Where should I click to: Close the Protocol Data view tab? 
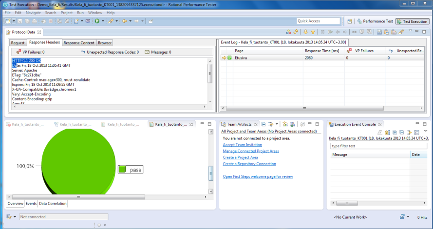point(39,32)
